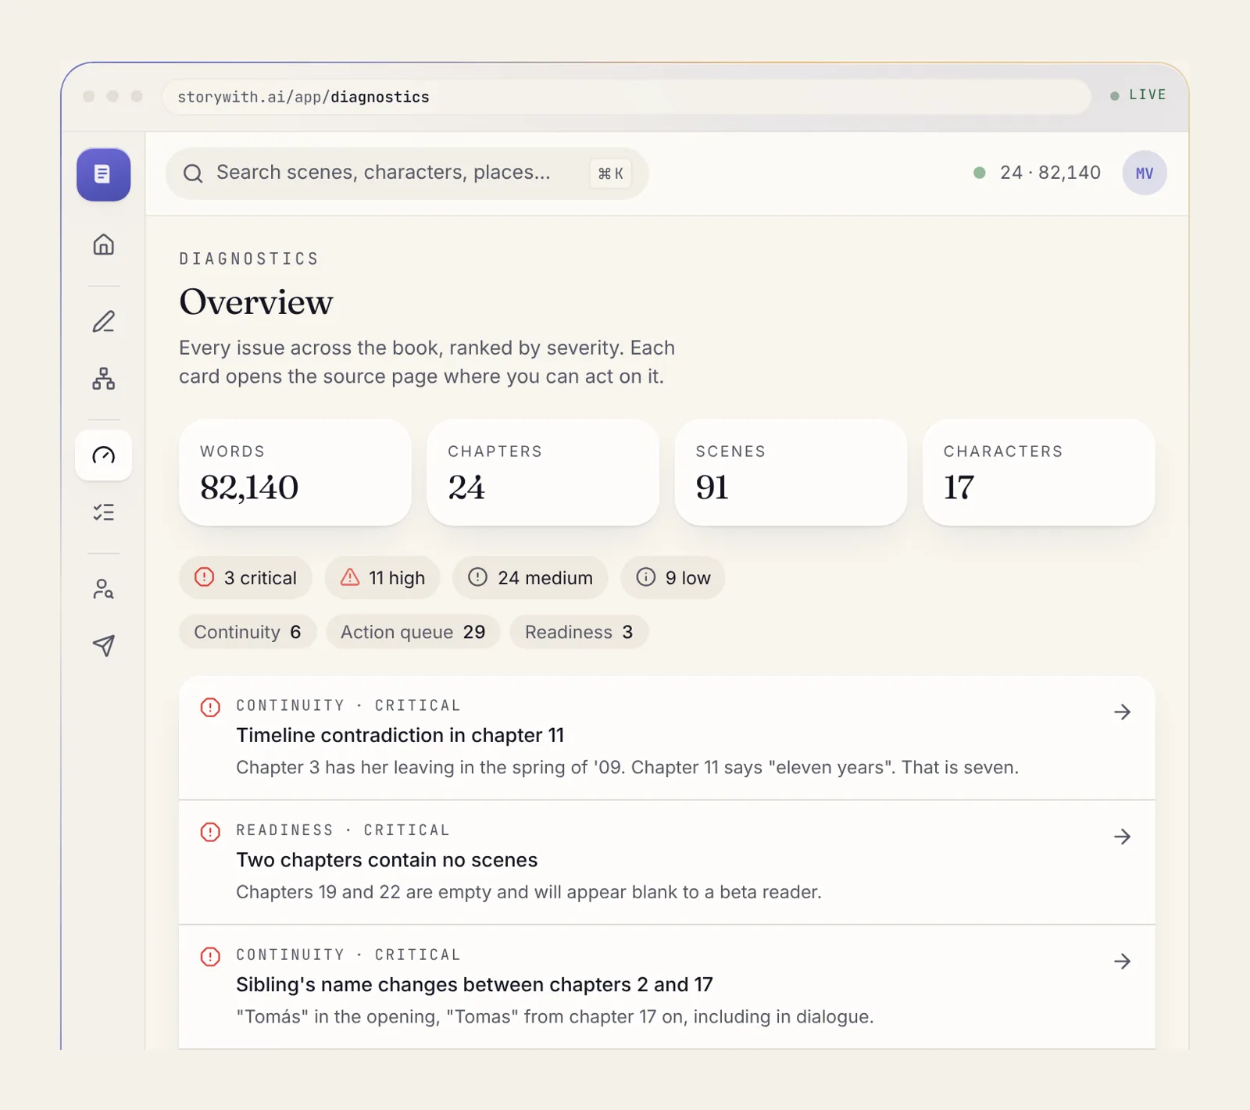Click the Overview page heading
The height and width of the screenshot is (1110, 1250).
[256, 302]
